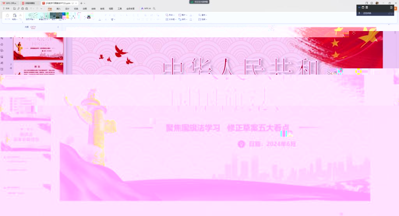Click the star icon in left sidebar

2,44
